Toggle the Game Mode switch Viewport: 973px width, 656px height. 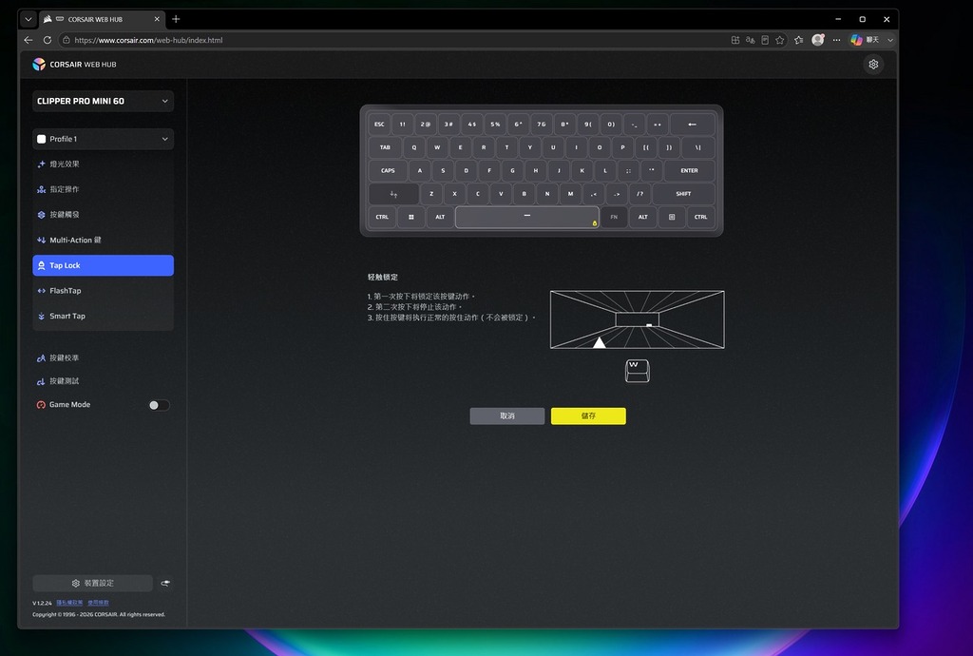159,405
